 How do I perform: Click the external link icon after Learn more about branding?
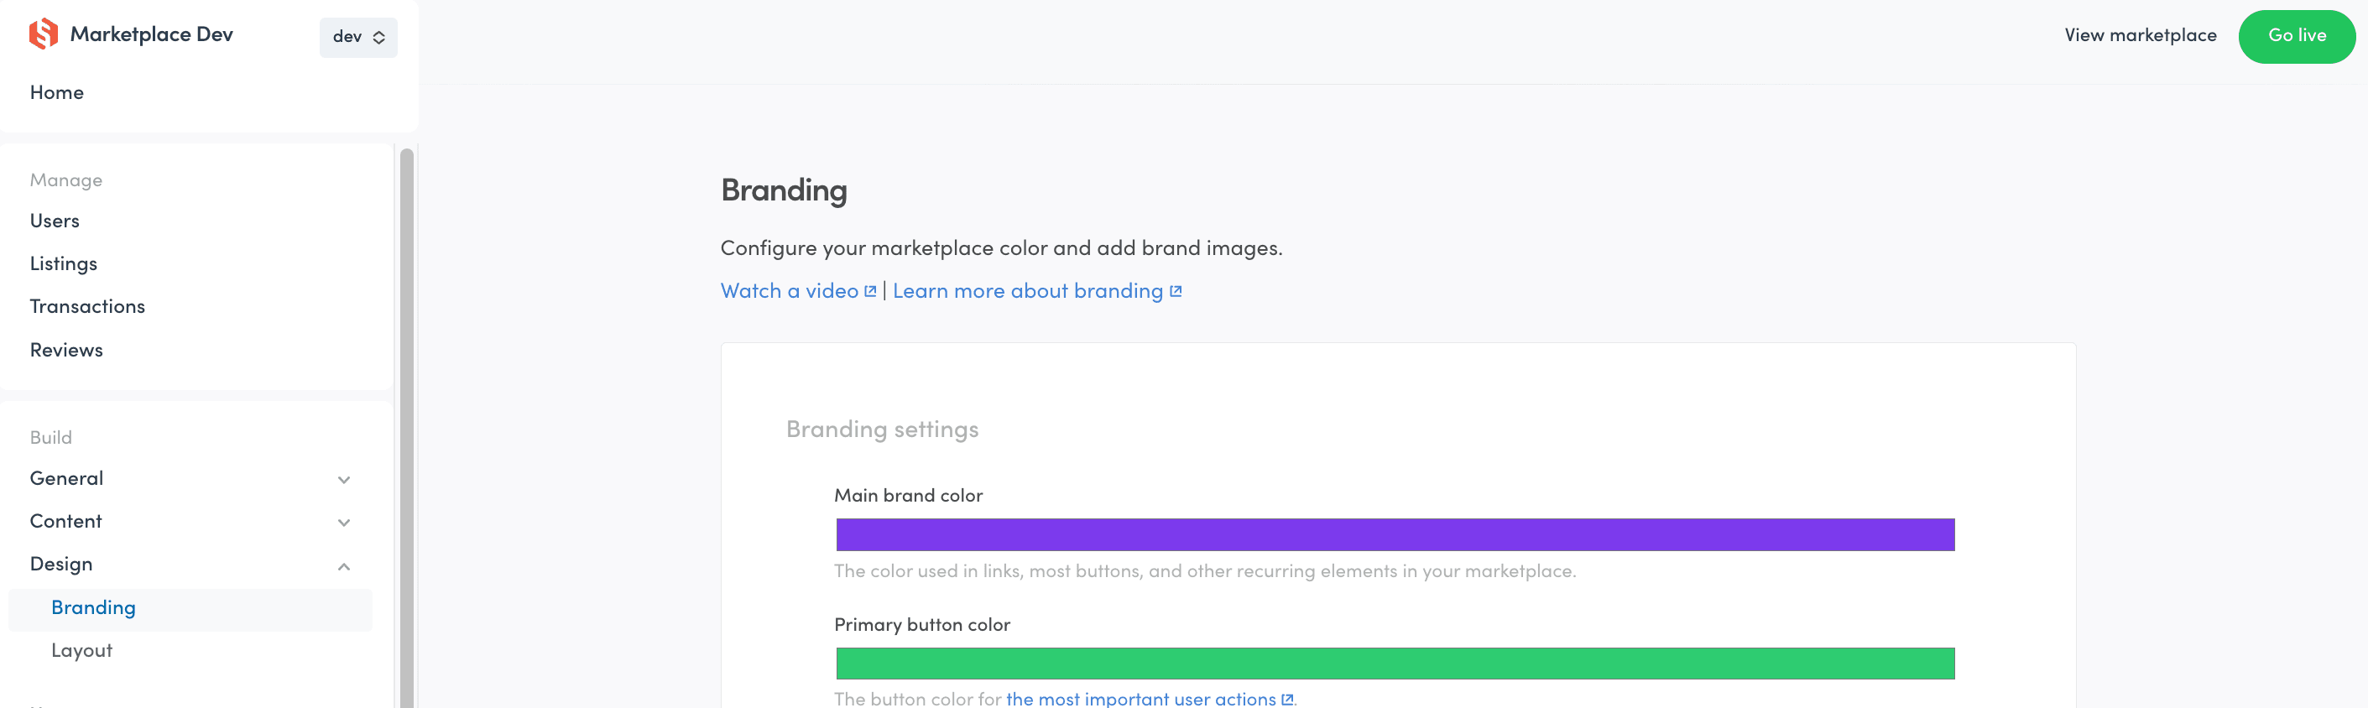1176,291
